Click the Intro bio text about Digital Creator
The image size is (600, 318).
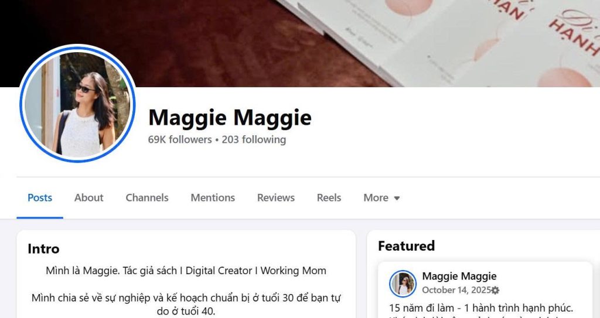click(186, 271)
